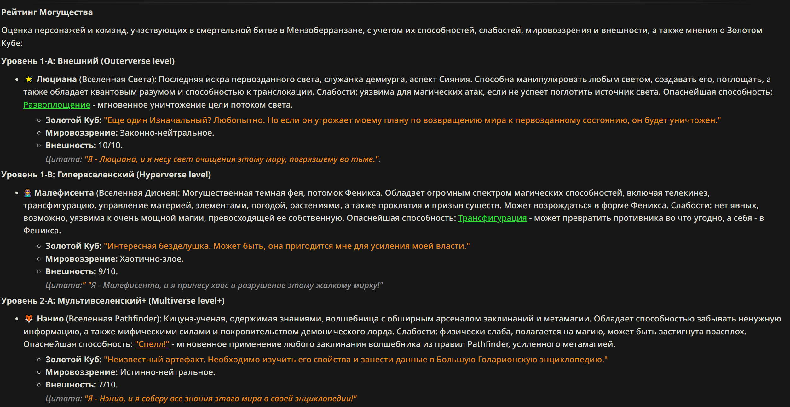Click the fairy emoji before Малефисента
Image resolution: width=790 pixels, height=407 pixels.
(28, 193)
